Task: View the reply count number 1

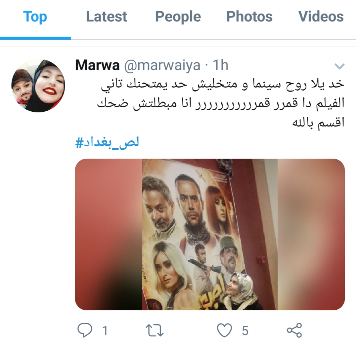Action: tap(105, 330)
